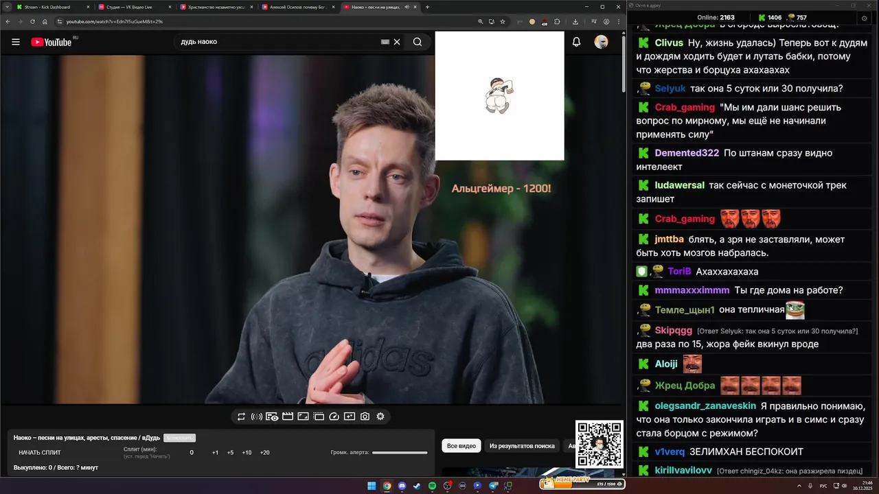The width and height of the screenshot is (879, 494).
Task: Reload the YouTube page
Action: 32,21
